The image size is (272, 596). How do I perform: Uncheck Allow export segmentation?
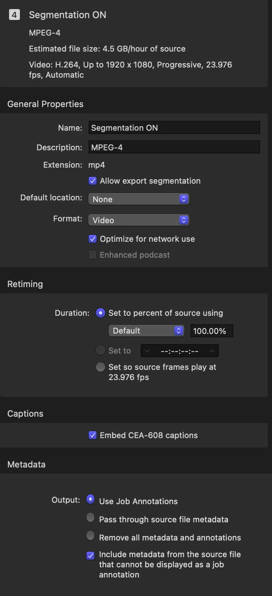click(x=93, y=181)
